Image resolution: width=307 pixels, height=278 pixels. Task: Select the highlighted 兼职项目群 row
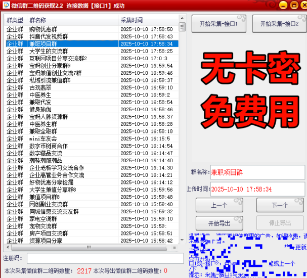click(x=91, y=43)
